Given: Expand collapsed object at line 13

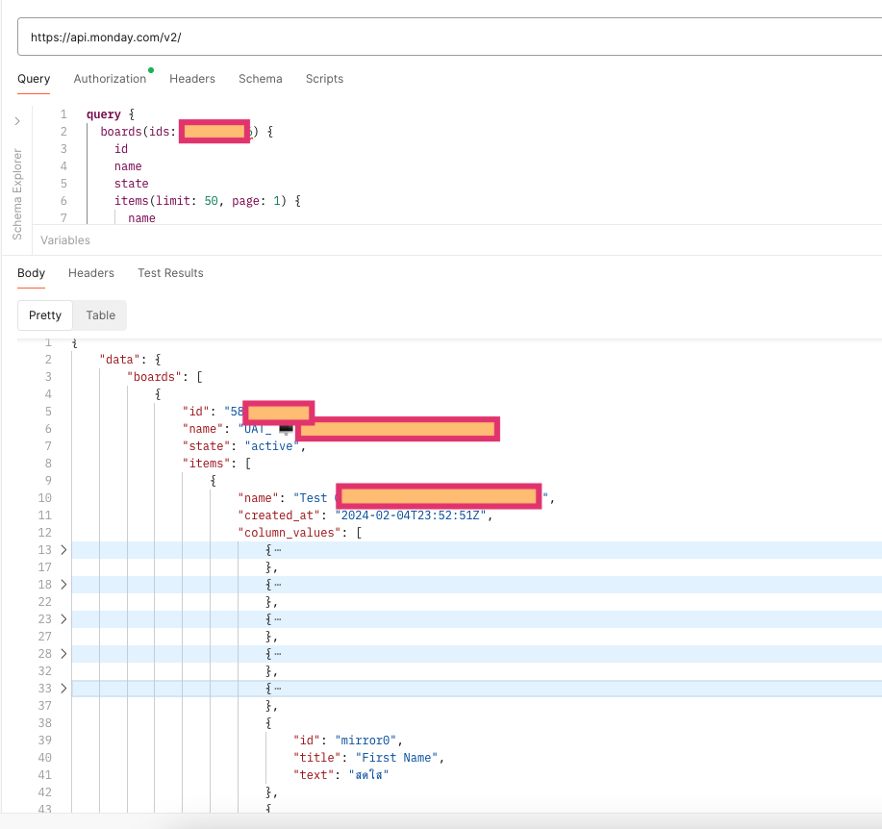Looking at the screenshot, I should point(63,550).
